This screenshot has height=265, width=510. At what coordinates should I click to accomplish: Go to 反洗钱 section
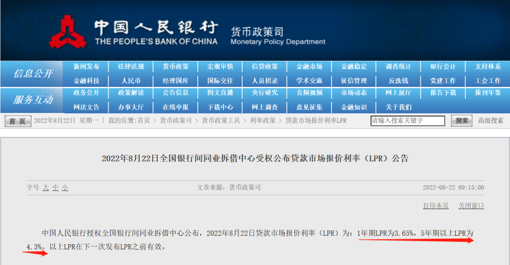(399, 81)
